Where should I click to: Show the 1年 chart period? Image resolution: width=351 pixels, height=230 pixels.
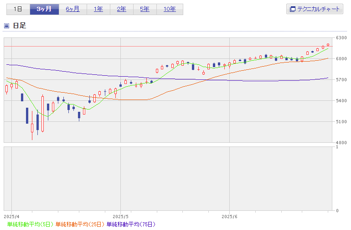coord(98,9)
